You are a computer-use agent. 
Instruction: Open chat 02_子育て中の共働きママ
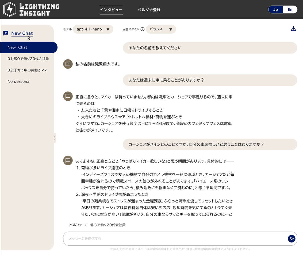tap(28, 70)
